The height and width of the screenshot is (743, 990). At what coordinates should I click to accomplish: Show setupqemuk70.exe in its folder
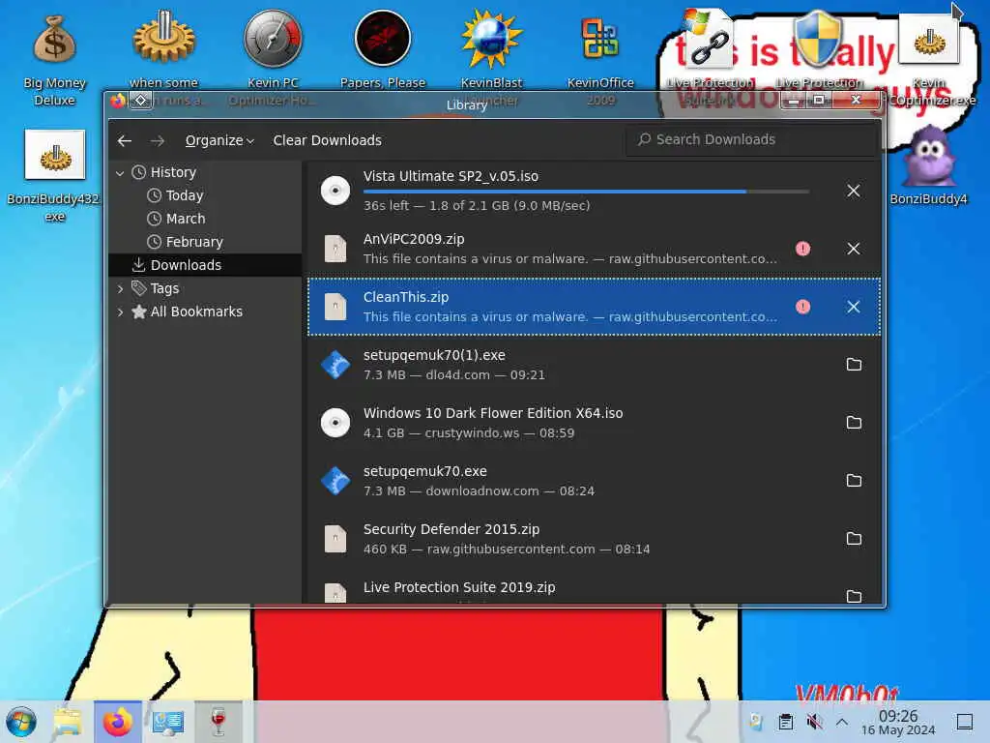[854, 481]
